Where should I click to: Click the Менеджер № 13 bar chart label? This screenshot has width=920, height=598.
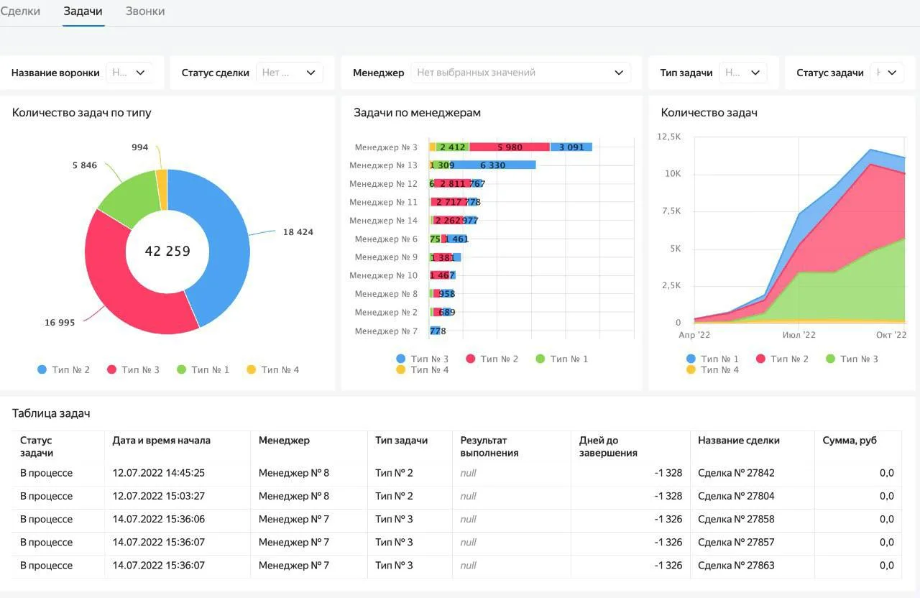click(x=383, y=165)
